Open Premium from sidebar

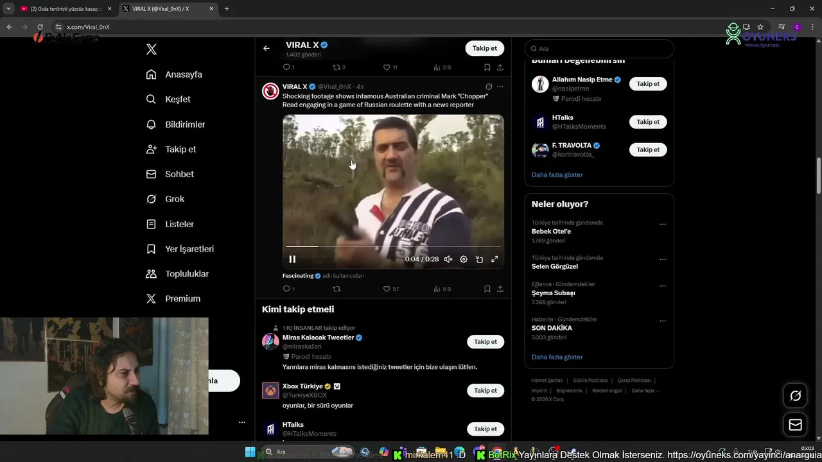click(173, 298)
